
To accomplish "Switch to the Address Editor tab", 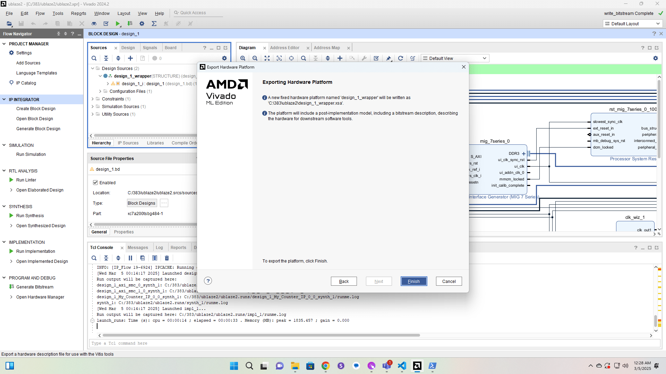I will click(x=284, y=48).
